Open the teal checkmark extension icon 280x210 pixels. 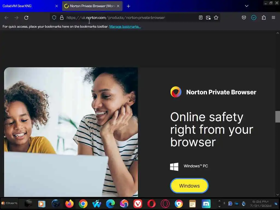pos(254,17)
